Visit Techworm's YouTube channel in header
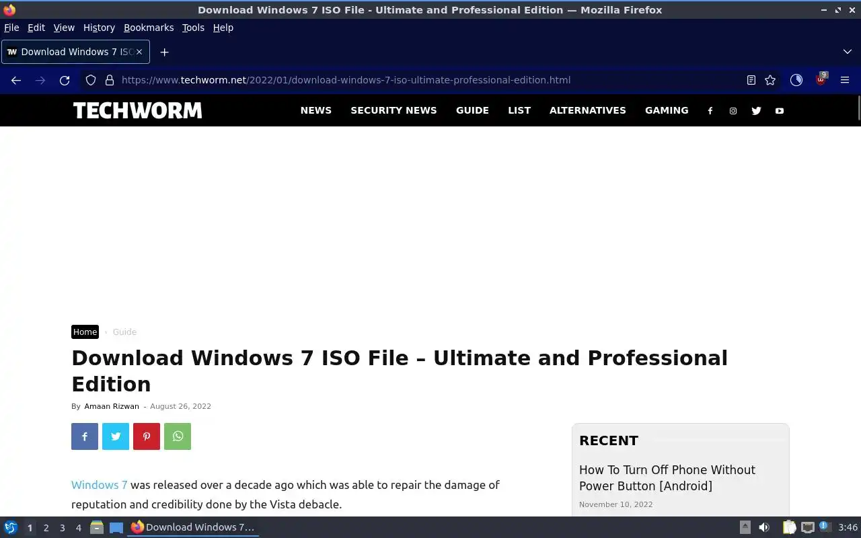This screenshot has width=861, height=538. (780, 111)
